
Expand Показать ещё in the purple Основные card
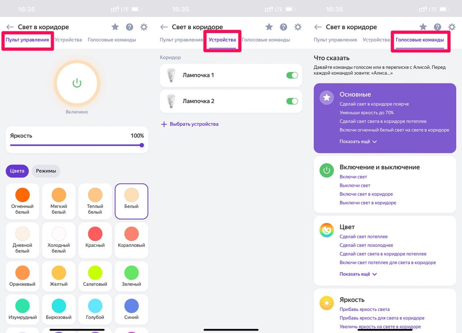pyautogui.click(x=358, y=141)
